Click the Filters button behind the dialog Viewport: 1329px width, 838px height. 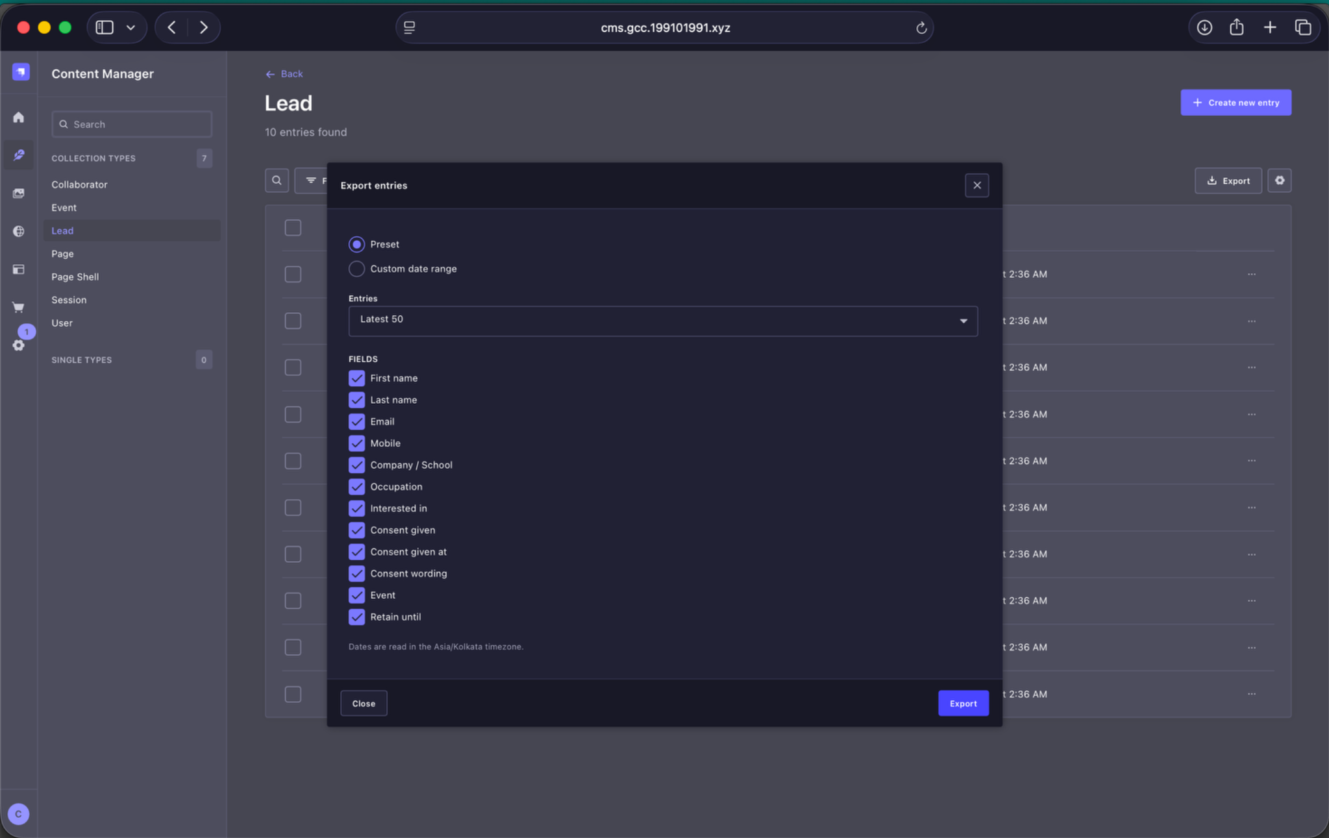point(312,180)
